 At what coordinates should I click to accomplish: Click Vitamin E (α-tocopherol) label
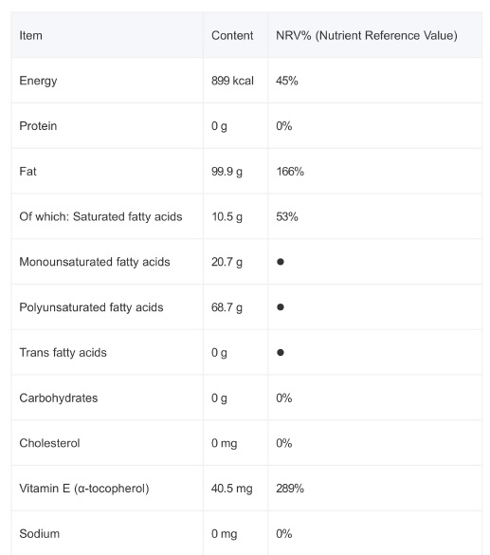tap(84, 489)
